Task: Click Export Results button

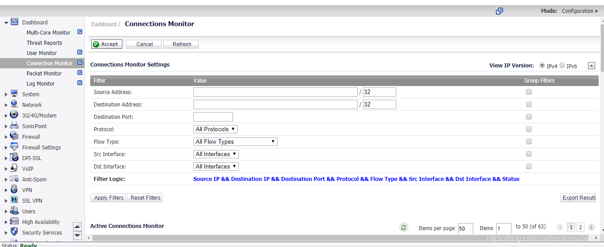Action: tap(578, 198)
